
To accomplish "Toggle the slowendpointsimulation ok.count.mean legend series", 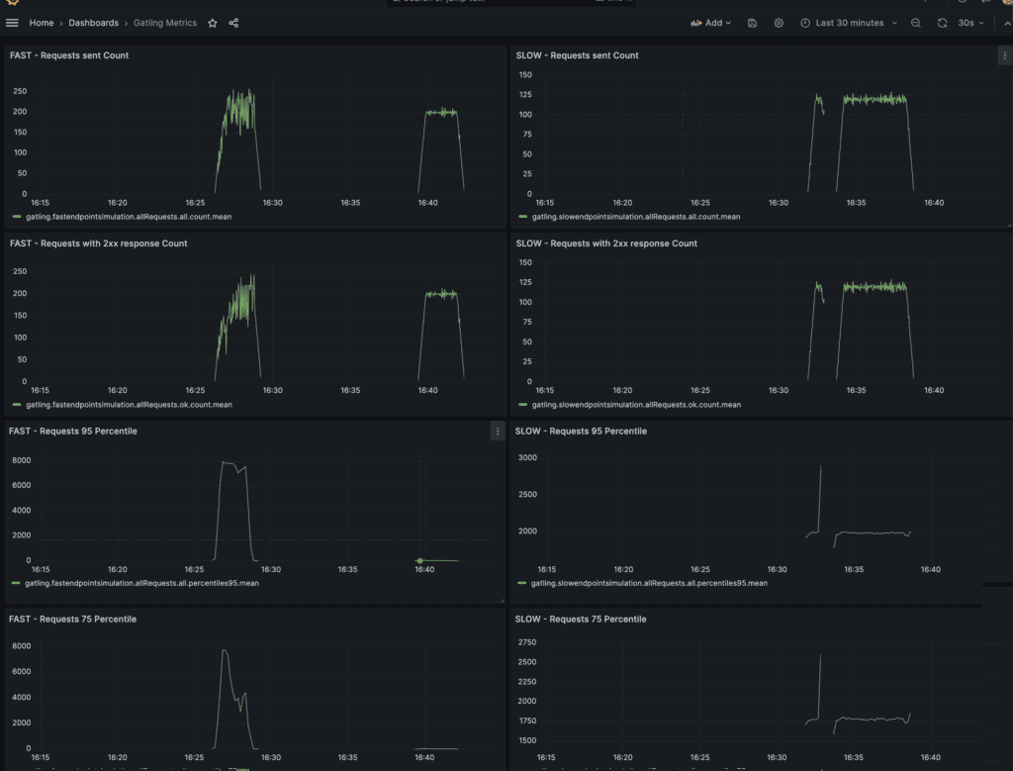I will (x=636, y=405).
